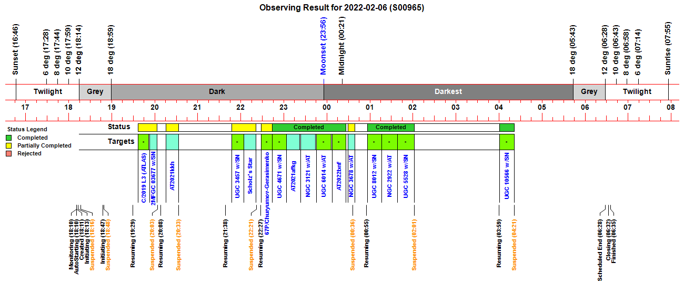This screenshot has height=294, width=684.
Task: Click the 12 deg (18:14) marker label
Action: pos(79,50)
